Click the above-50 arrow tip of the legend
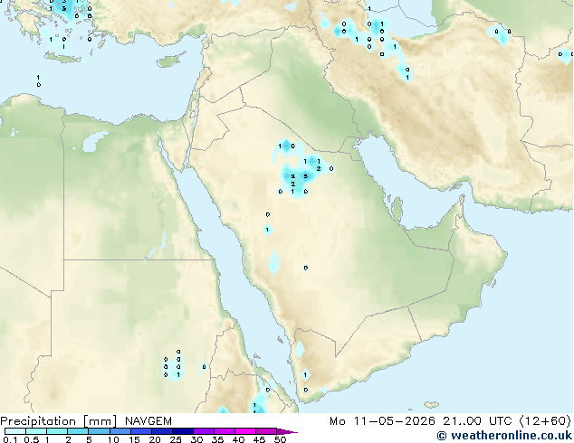The width and height of the screenshot is (574, 443). pos(287,431)
